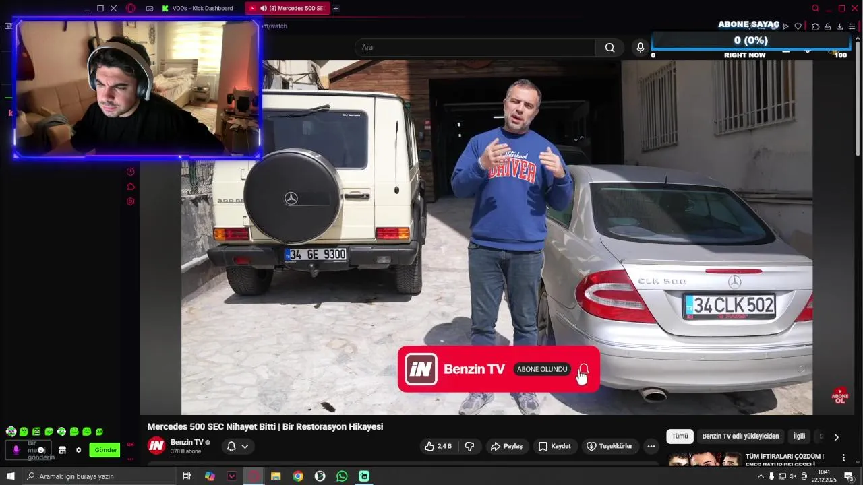Select the İlgili filter chip
This screenshot has width=863, height=485.
coord(799,436)
